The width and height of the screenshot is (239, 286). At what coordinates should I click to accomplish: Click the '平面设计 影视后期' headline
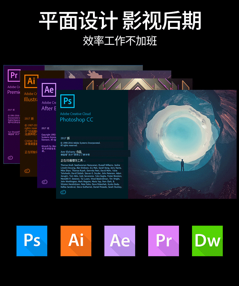(x=120, y=20)
